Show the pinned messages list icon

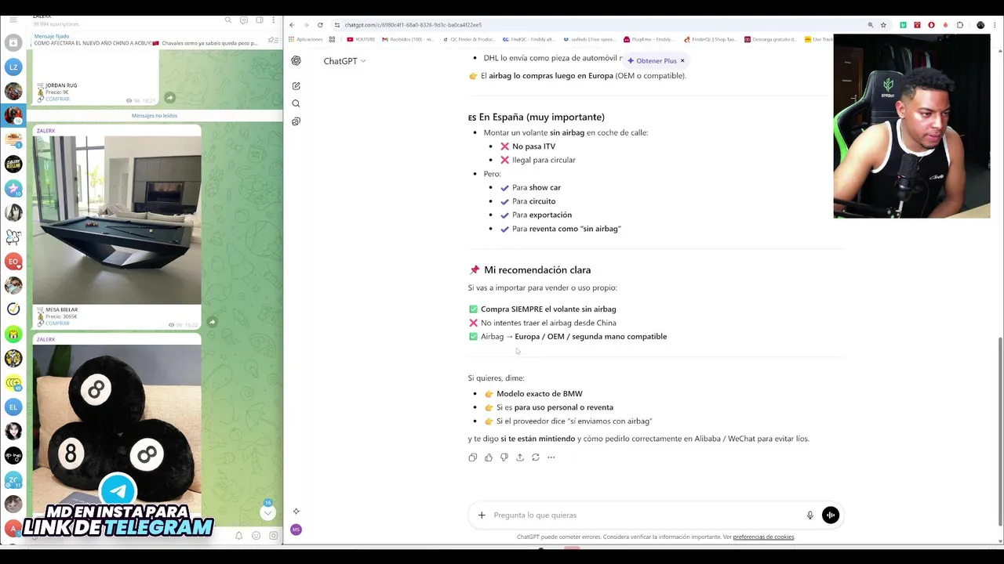point(272,40)
